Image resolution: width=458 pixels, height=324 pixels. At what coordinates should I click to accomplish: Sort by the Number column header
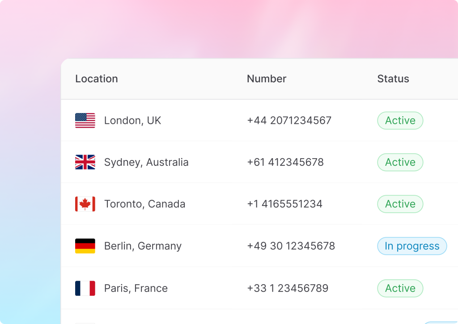click(x=267, y=79)
